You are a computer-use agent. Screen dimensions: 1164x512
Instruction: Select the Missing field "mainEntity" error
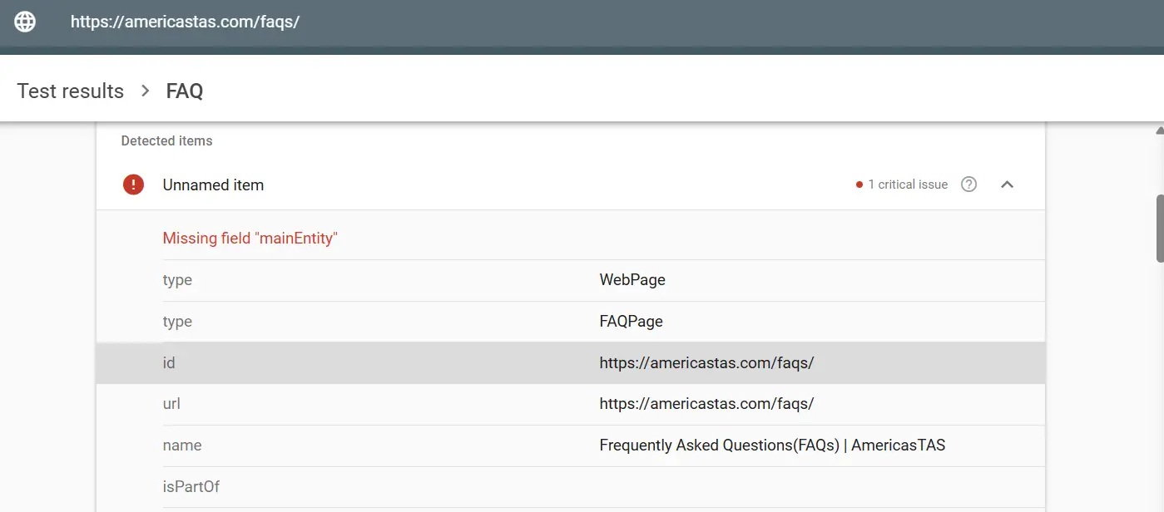click(x=250, y=239)
